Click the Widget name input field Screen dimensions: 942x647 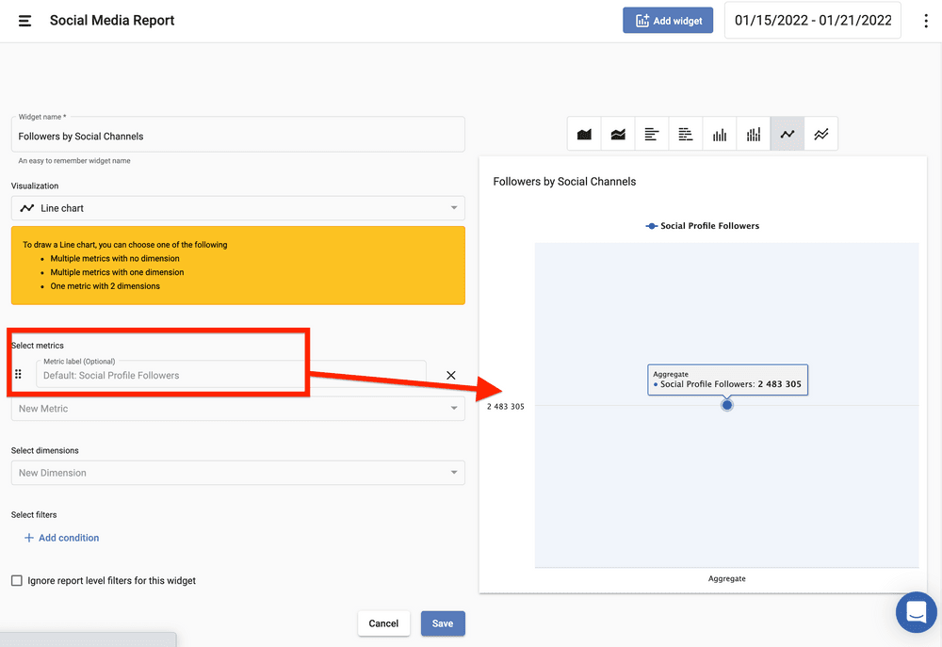pos(237,137)
